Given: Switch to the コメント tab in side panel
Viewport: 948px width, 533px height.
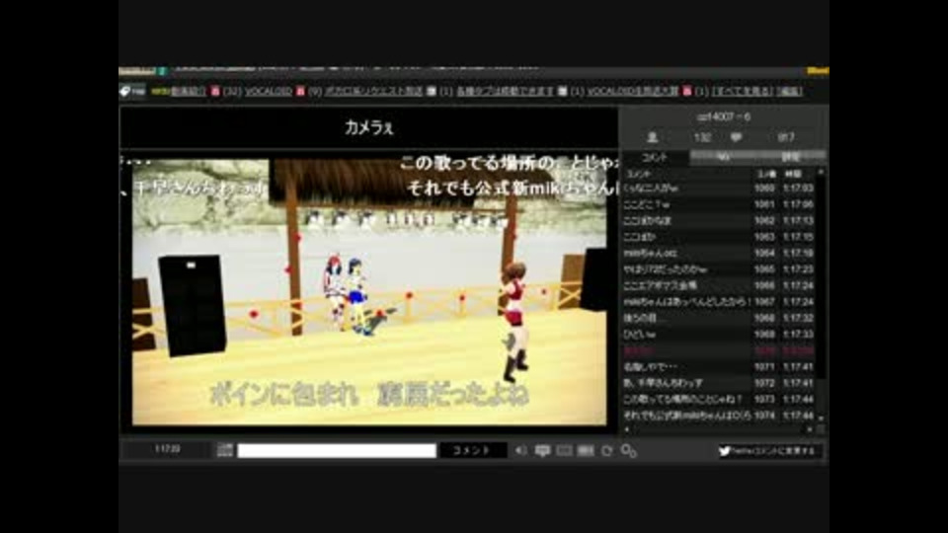Looking at the screenshot, I should click(655, 157).
